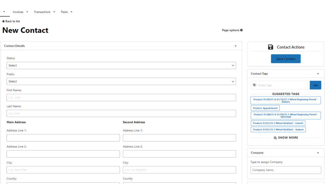The image size is (327, 184).
Task: Open the Status dropdown
Action: coord(121,65)
